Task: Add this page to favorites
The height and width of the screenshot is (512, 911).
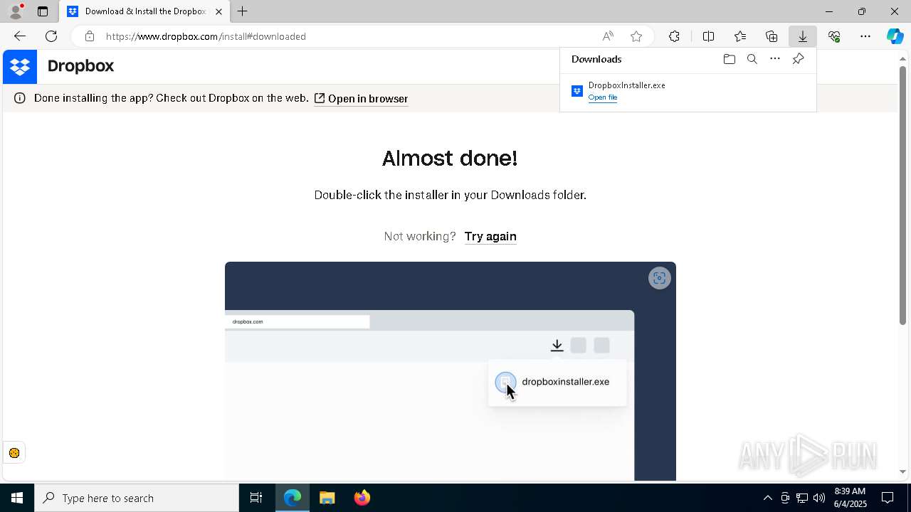Action: (x=636, y=36)
